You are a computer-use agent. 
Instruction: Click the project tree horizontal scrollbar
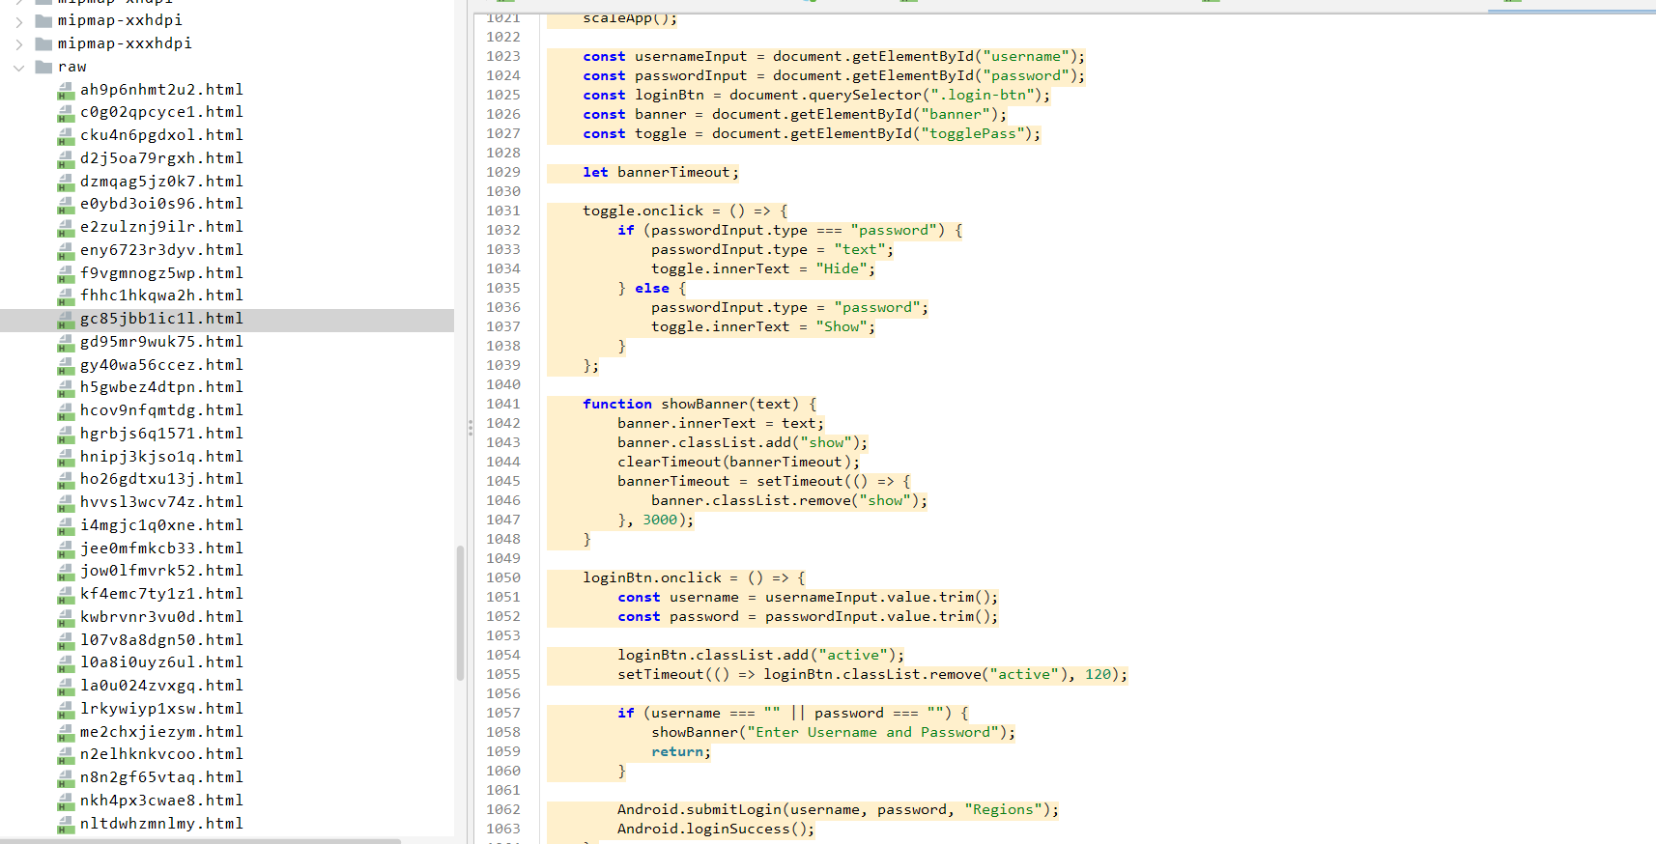click(x=200, y=840)
